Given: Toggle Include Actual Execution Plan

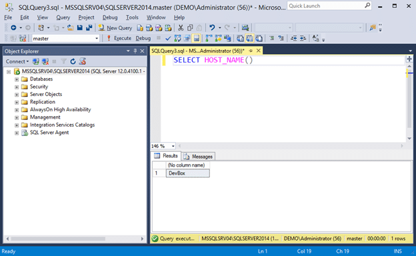Looking at the screenshot, I should (x=209, y=39).
